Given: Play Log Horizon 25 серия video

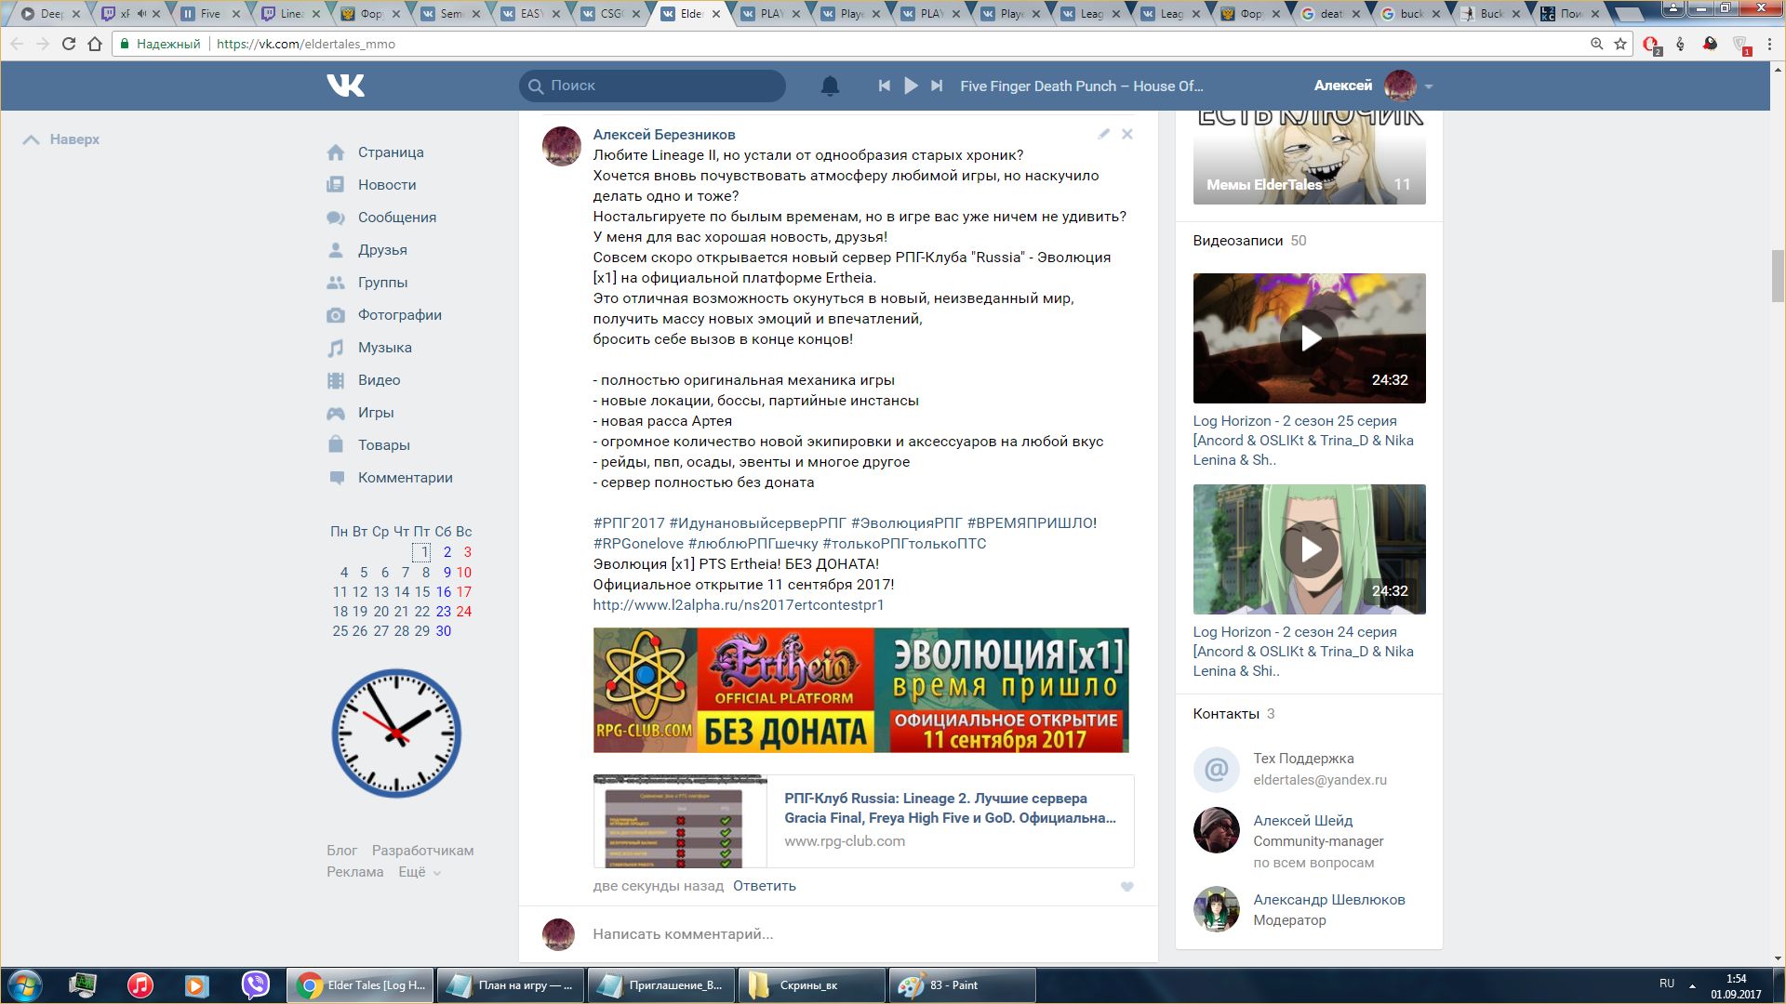Looking at the screenshot, I should point(1309,338).
